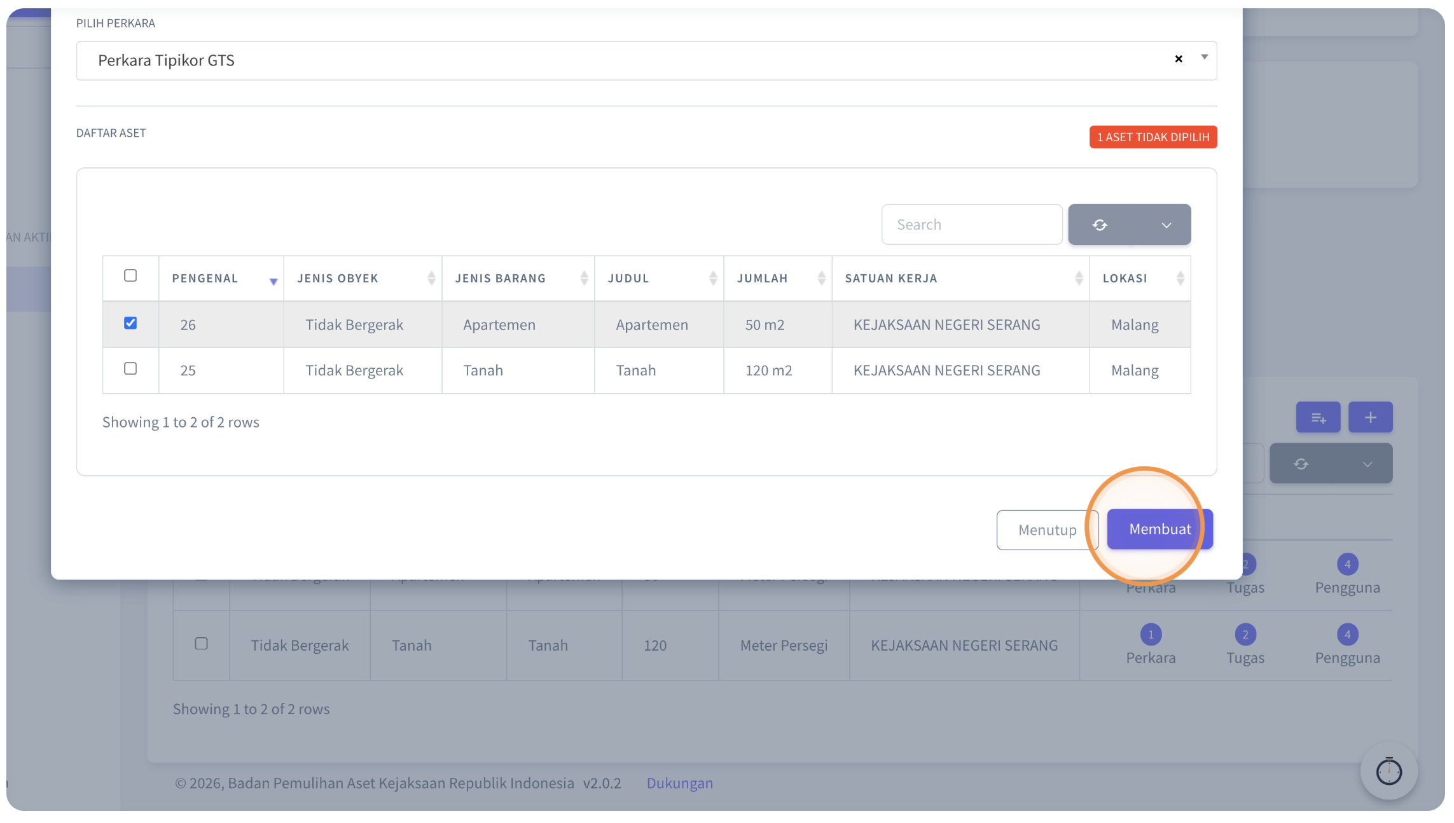Click the background page refresh icon
The width and height of the screenshot is (1454, 823).
click(1301, 464)
